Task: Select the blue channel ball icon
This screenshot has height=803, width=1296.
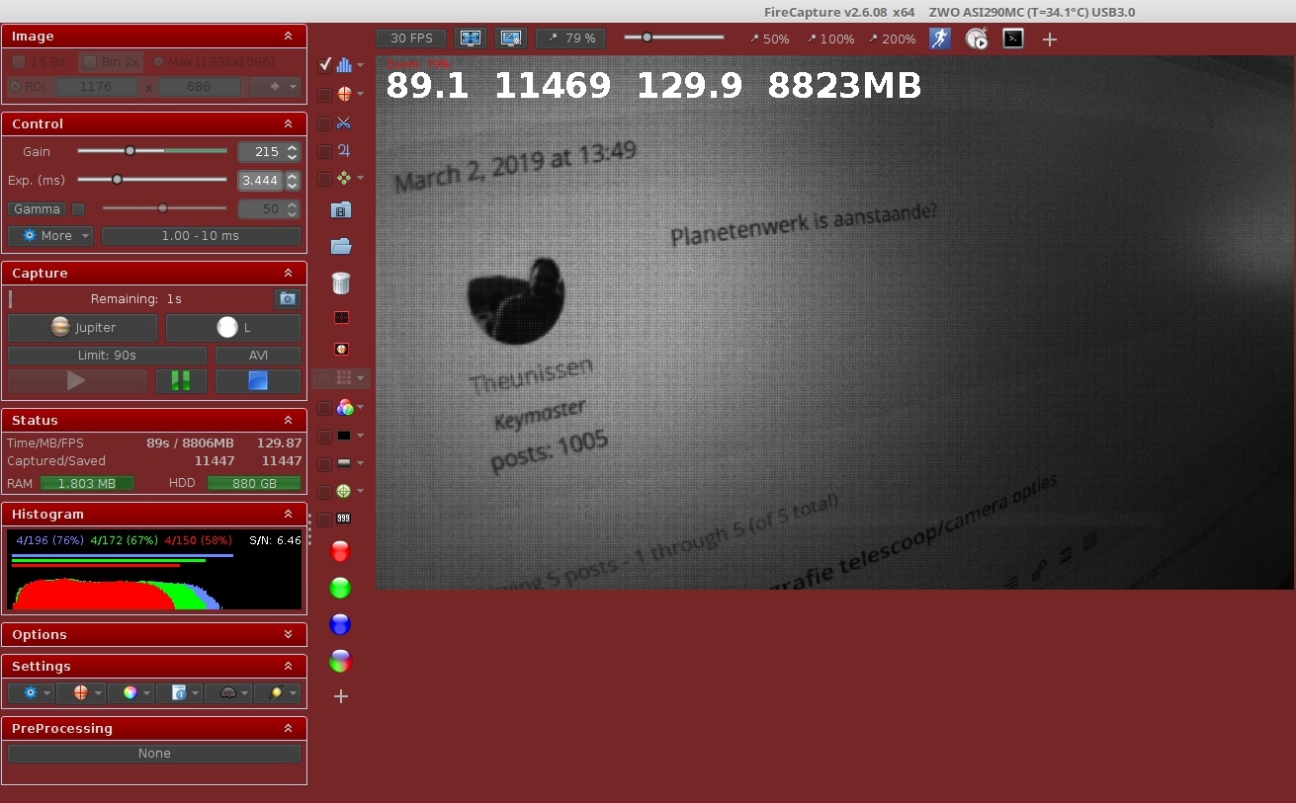Action: click(x=340, y=624)
